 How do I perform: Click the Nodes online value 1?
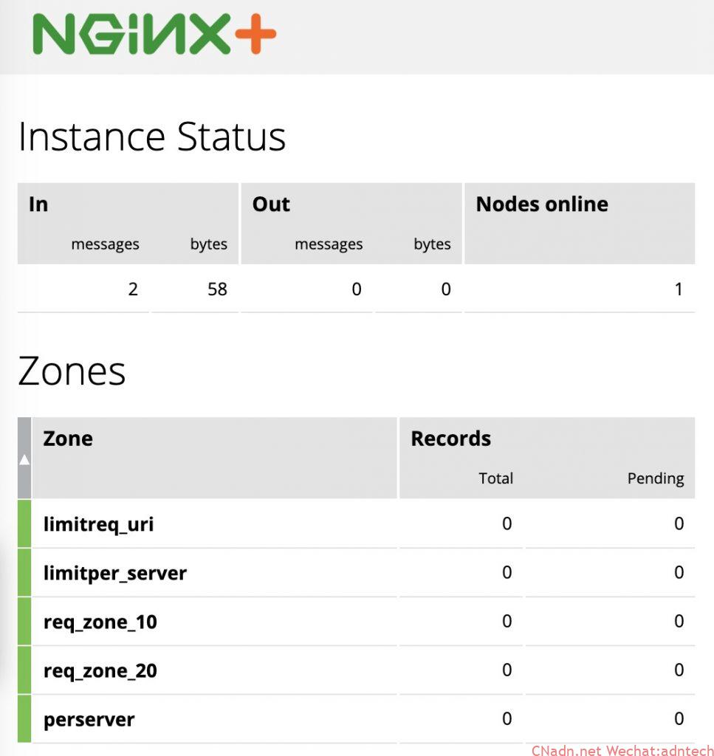(x=679, y=289)
